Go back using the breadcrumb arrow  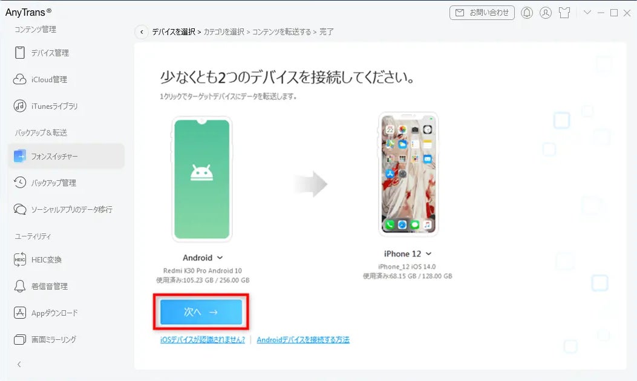pos(142,31)
